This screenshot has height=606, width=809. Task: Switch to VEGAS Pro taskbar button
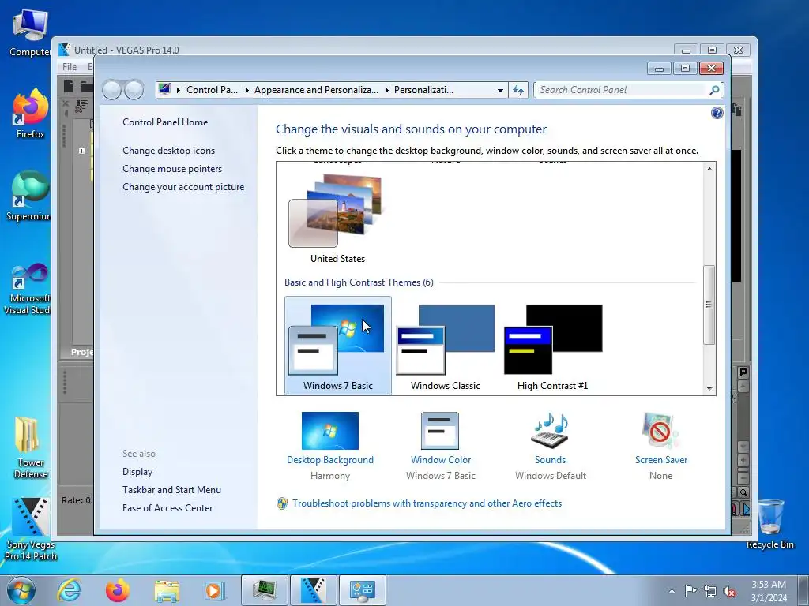[x=313, y=590]
